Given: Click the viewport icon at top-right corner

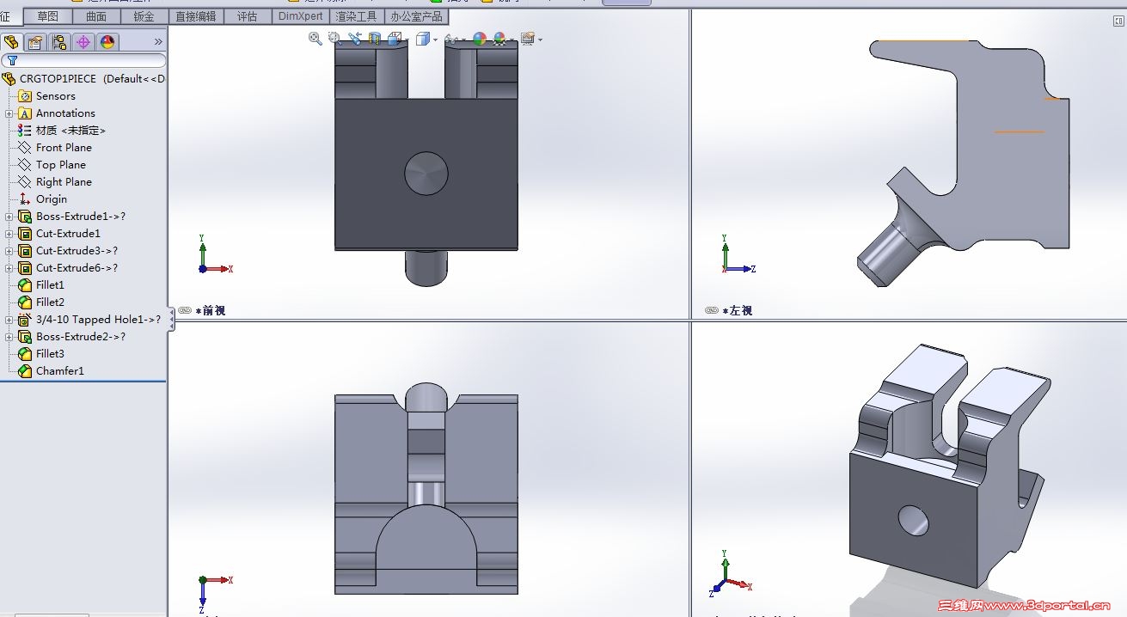Looking at the screenshot, I should tap(1118, 19).
